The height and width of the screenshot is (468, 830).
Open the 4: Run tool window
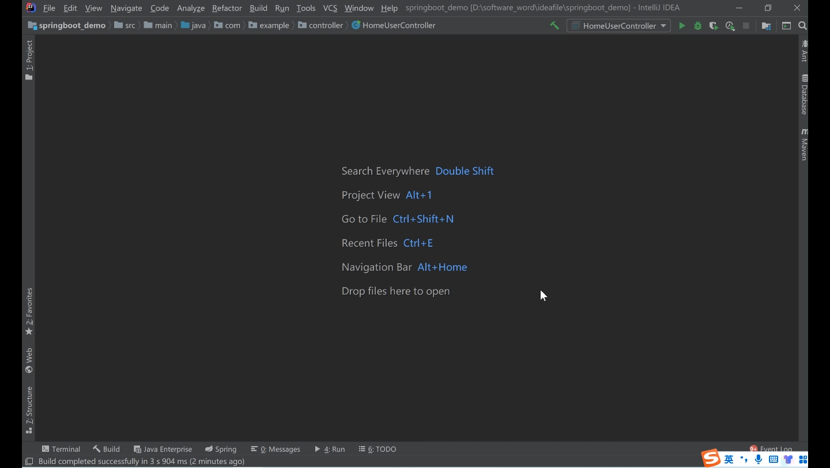pos(330,449)
